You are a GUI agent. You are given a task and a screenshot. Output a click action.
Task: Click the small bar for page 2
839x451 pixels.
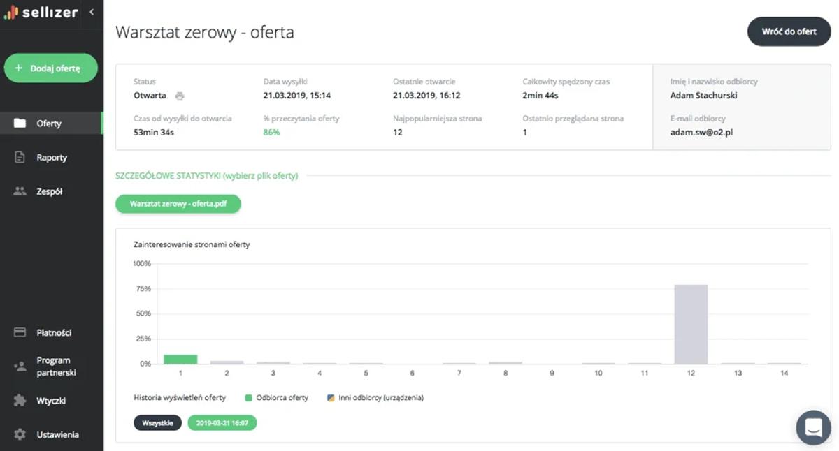click(x=227, y=362)
